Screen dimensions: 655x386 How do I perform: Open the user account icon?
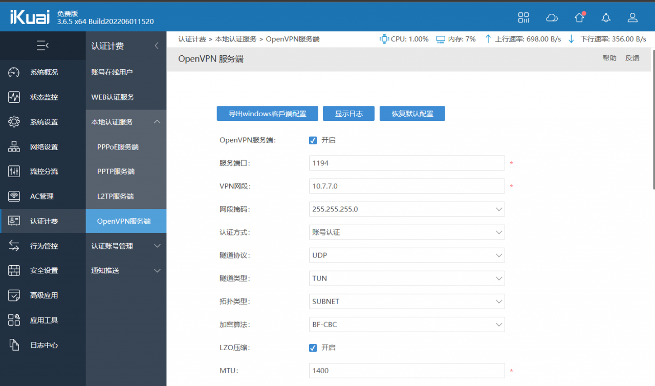(x=632, y=18)
